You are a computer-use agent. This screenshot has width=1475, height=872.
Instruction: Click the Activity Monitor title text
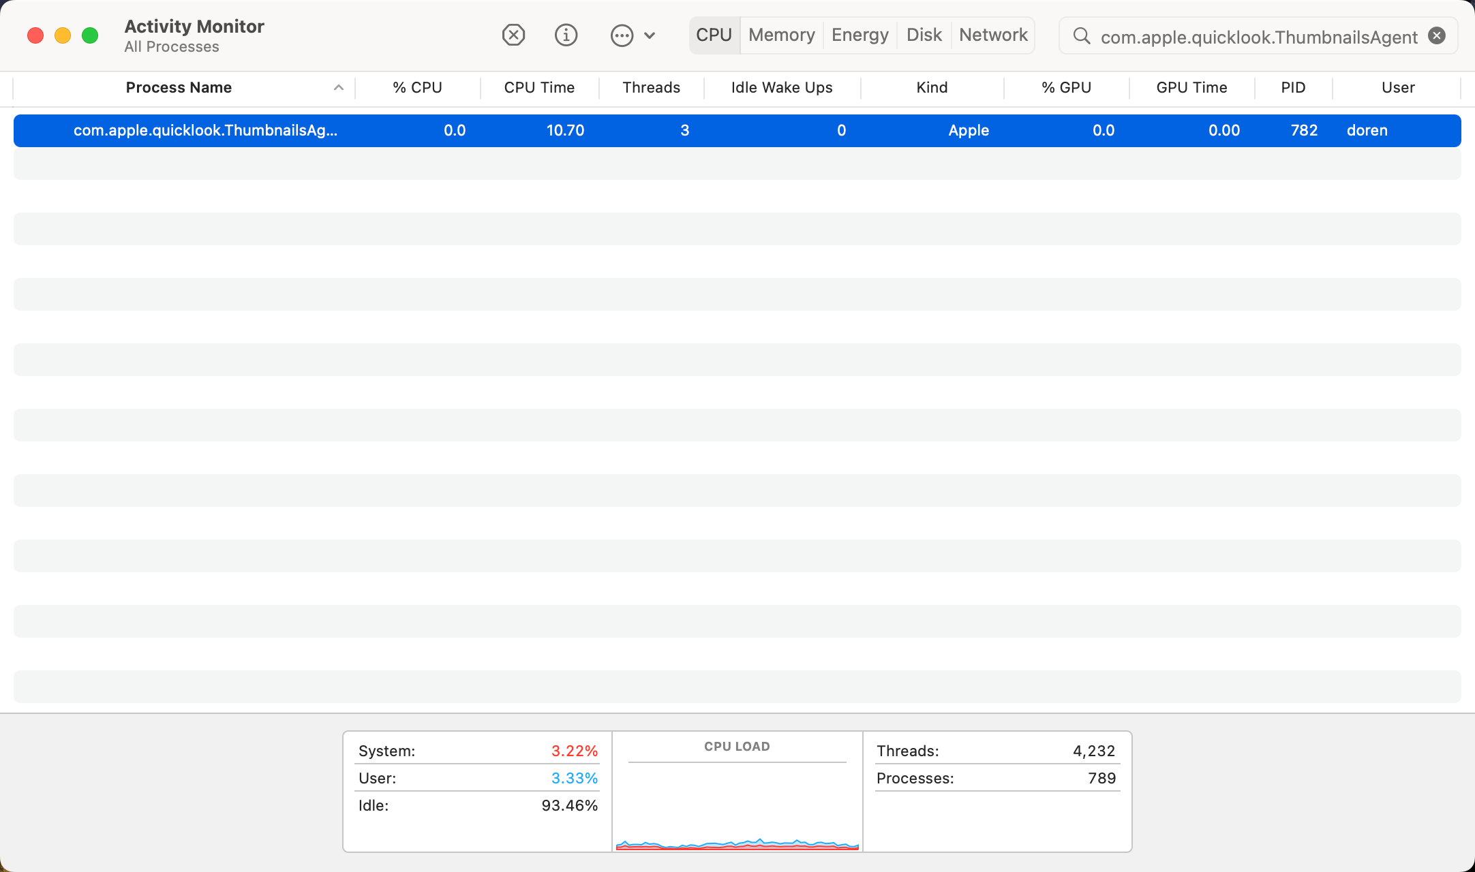coord(194,26)
